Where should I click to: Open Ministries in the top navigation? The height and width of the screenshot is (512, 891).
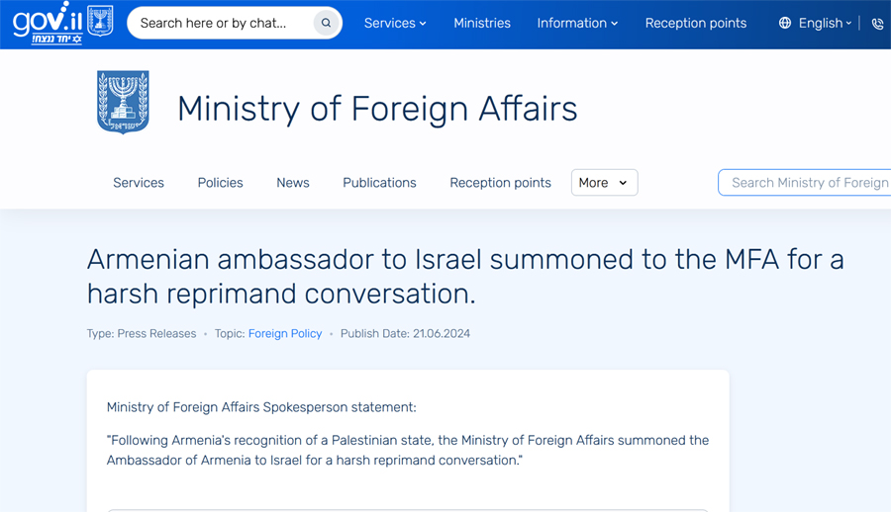(482, 23)
